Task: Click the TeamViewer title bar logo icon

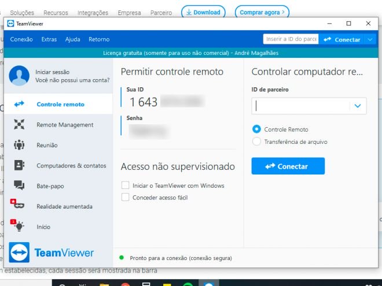Action: 10,24
